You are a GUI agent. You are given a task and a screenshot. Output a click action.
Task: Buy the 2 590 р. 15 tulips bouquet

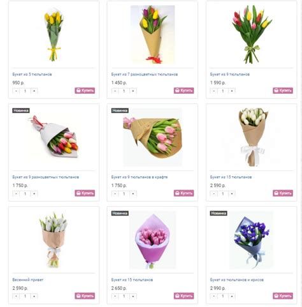coord(283,193)
